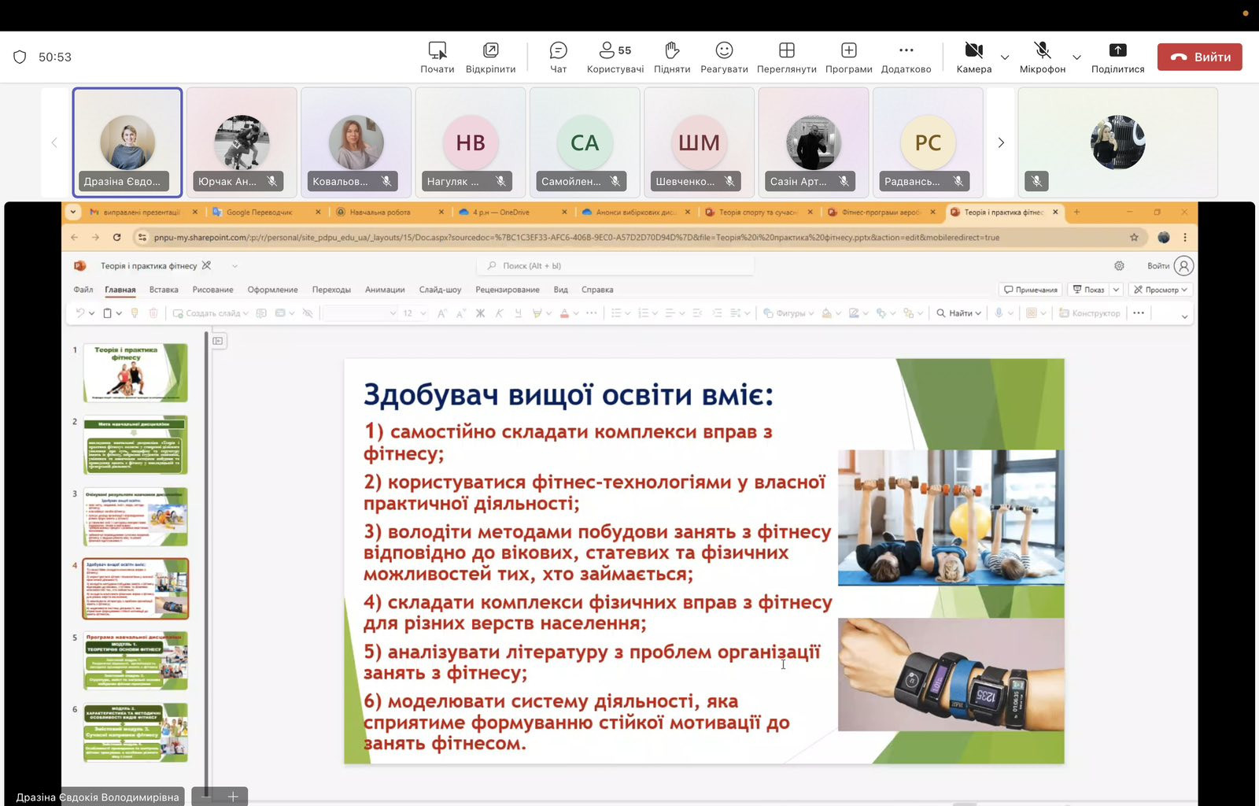
Task: Select the Самойлен... CA participant tile
Action: [x=585, y=142]
